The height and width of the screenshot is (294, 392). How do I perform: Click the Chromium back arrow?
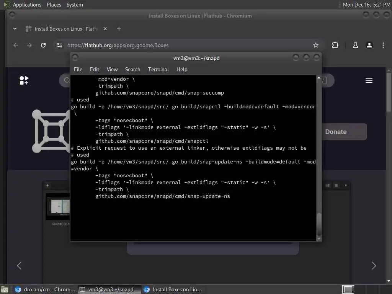coord(15,45)
